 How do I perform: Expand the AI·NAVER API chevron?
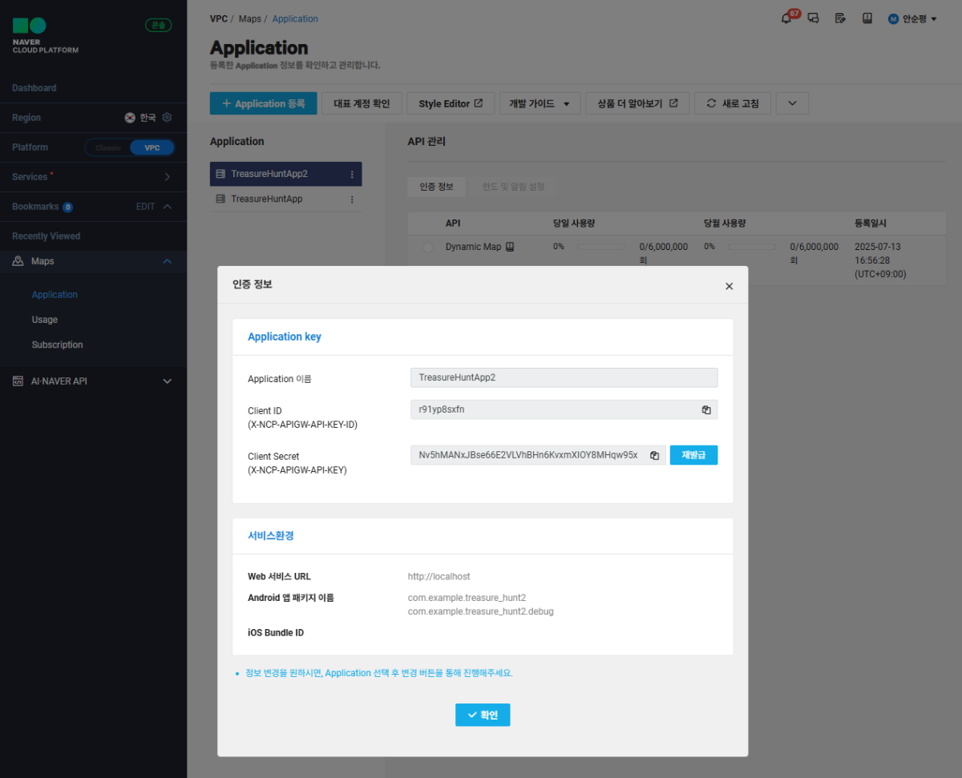(x=167, y=381)
